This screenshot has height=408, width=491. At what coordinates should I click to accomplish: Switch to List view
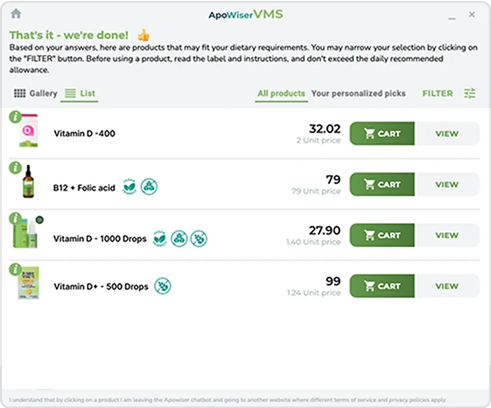pos(79,93)
